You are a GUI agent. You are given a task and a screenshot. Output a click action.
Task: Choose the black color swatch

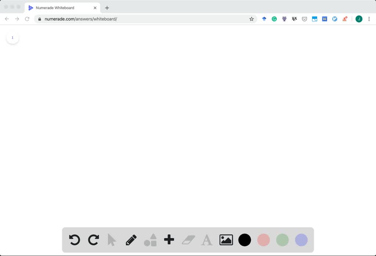coord(245,240)
